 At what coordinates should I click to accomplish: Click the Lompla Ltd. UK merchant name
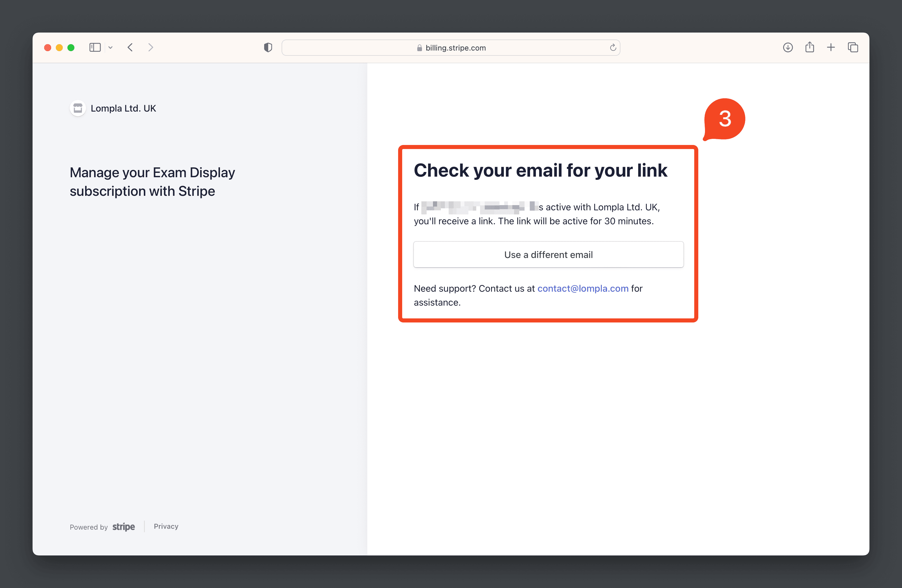[123, 108]
